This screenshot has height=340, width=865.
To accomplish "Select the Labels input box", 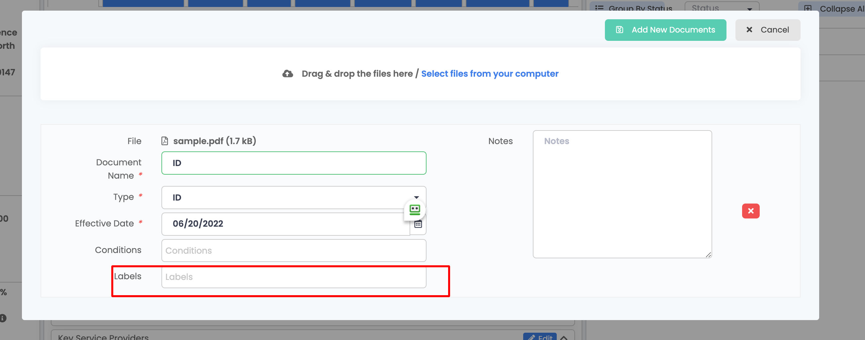I will click(x=294, y=277).
